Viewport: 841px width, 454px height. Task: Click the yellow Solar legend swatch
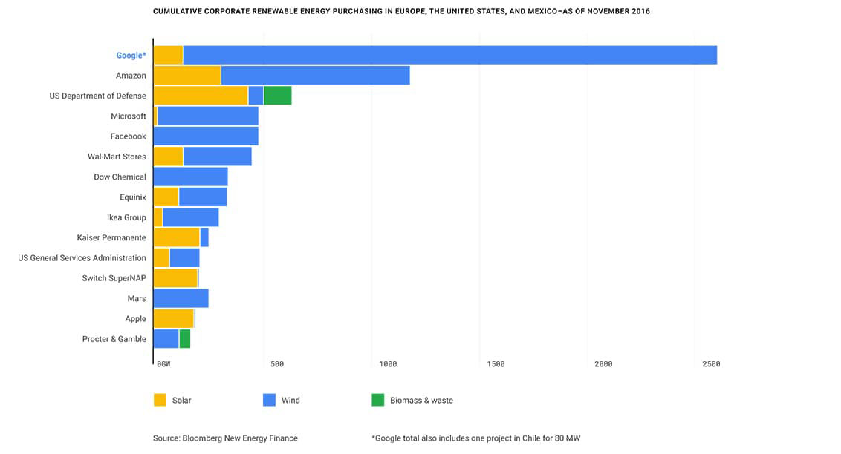160,400
